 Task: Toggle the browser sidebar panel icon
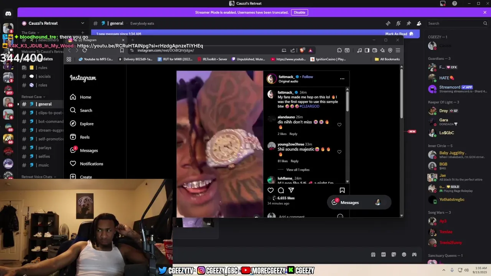tap(367, 50)
